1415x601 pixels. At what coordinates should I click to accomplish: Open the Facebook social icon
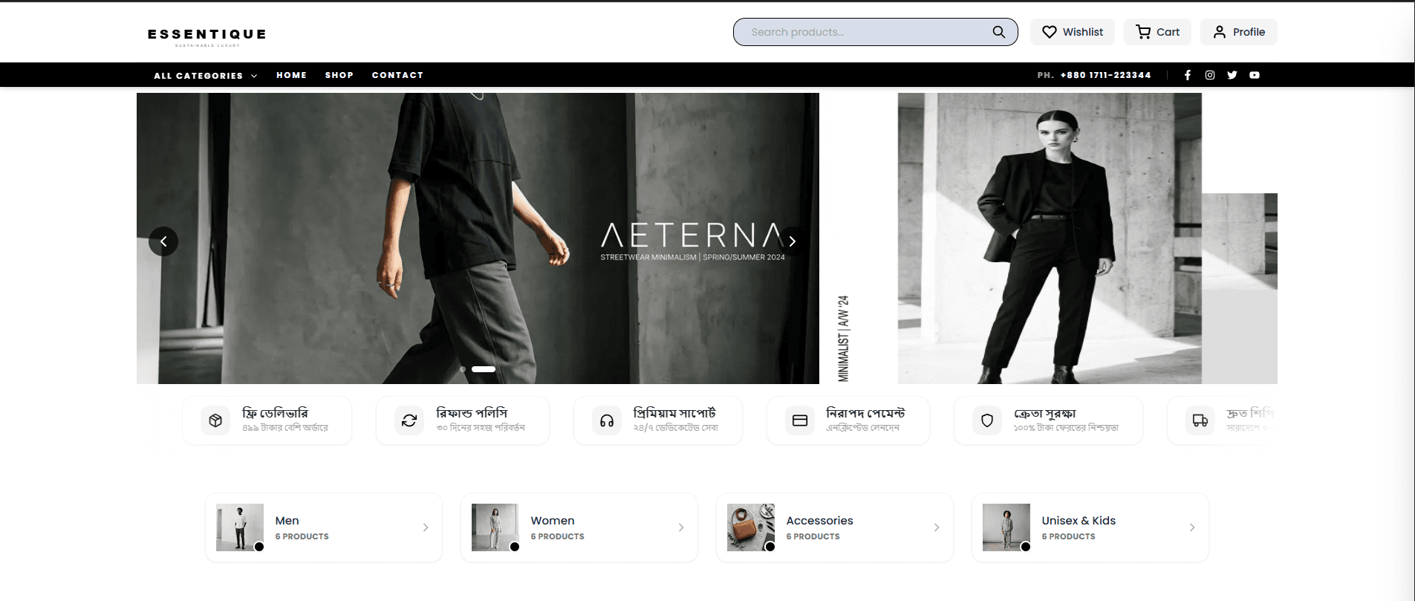click(x=1188, y=75)
